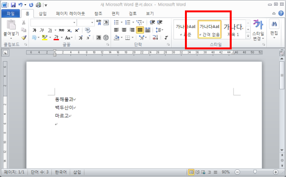Viewport: 286px width, 177px height.
Task: Click the yellow text highlight color
Action: point(44,37)
